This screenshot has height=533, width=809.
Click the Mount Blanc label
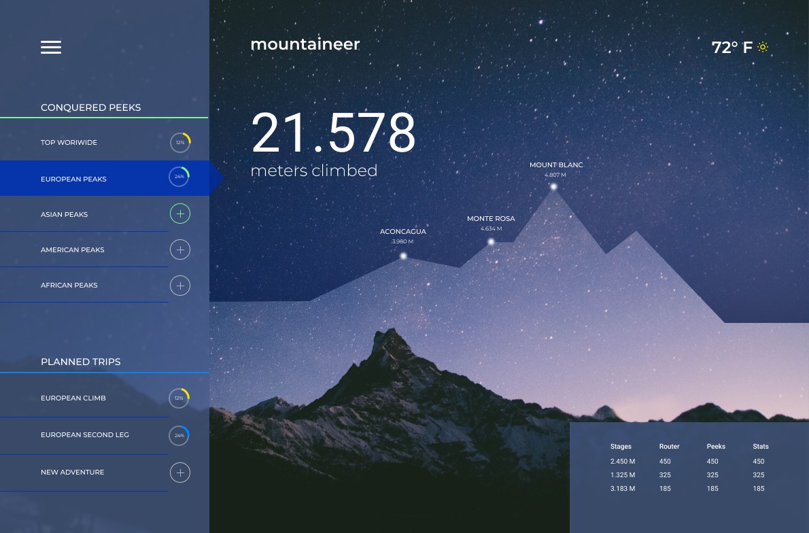(x=556, y=165)
